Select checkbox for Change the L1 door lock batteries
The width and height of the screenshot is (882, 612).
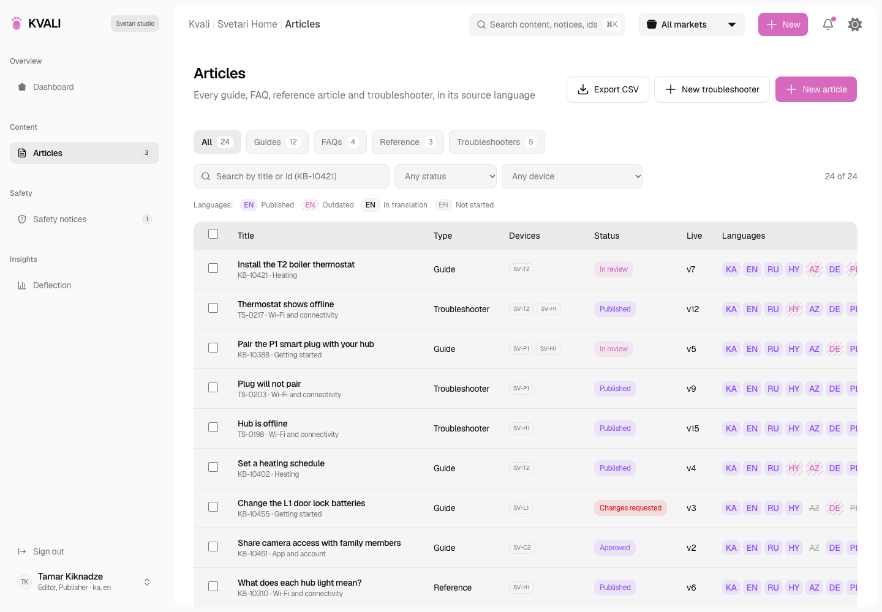(x=213, y=507)
